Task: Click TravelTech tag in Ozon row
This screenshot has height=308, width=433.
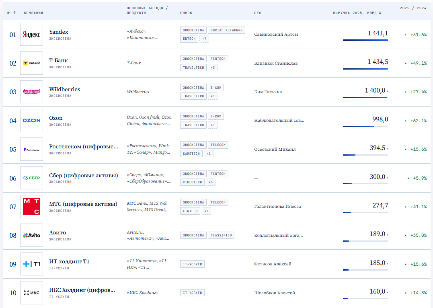Action: tap(193, 125)
